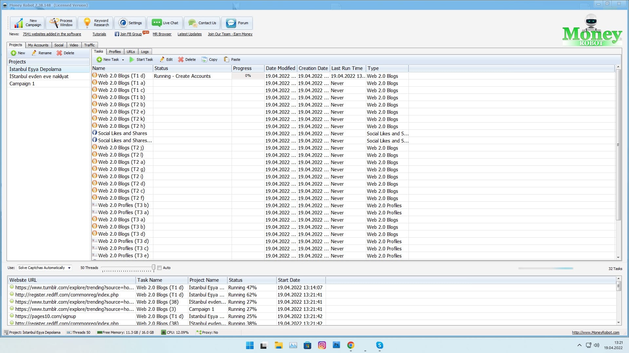Open the Social tab

coord(59,45)
